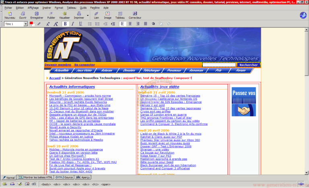Decrease text size with the smaller A icon
The image size is (309, 188).
pos(48,24)
